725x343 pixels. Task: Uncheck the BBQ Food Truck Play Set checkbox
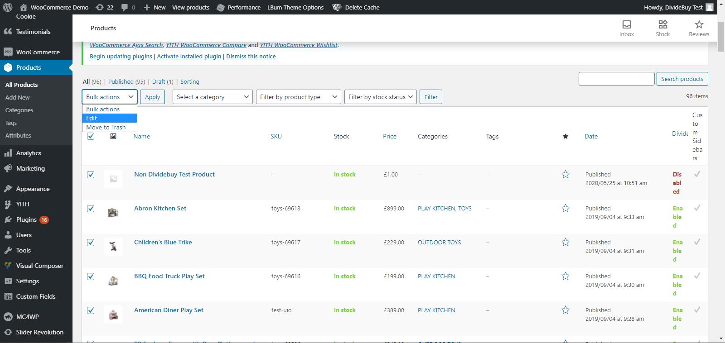91,276
